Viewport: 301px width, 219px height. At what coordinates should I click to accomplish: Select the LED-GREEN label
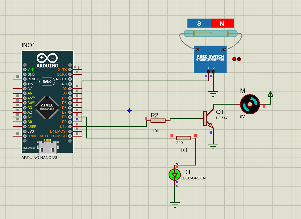(194, 178)
